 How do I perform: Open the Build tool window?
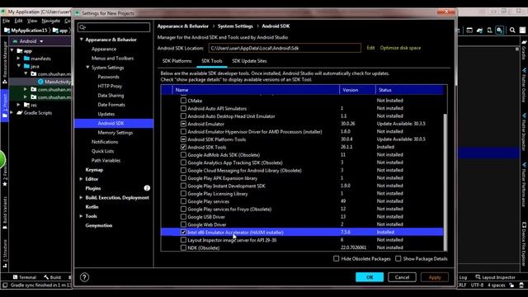pos(52,277)
